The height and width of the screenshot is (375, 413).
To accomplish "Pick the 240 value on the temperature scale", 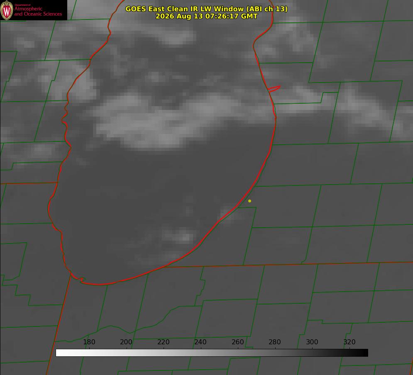I will click(200, 342).
